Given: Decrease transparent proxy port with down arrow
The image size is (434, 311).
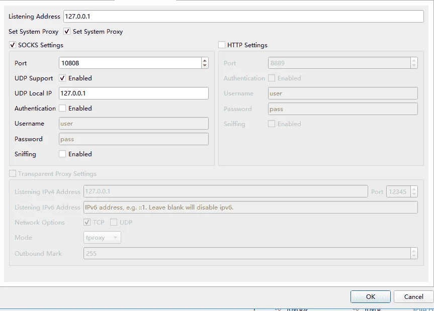Looking at the screenshot, I should tap(414, 194).
